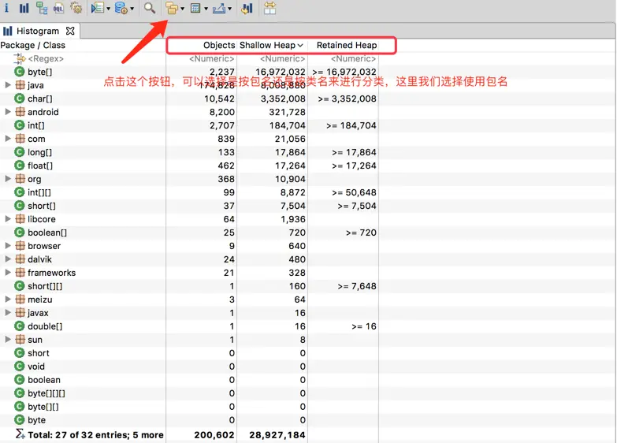Create a histogram from the toolbar
Image resolution: width=617 pixels, height=443 pixels.
[24, 8]
